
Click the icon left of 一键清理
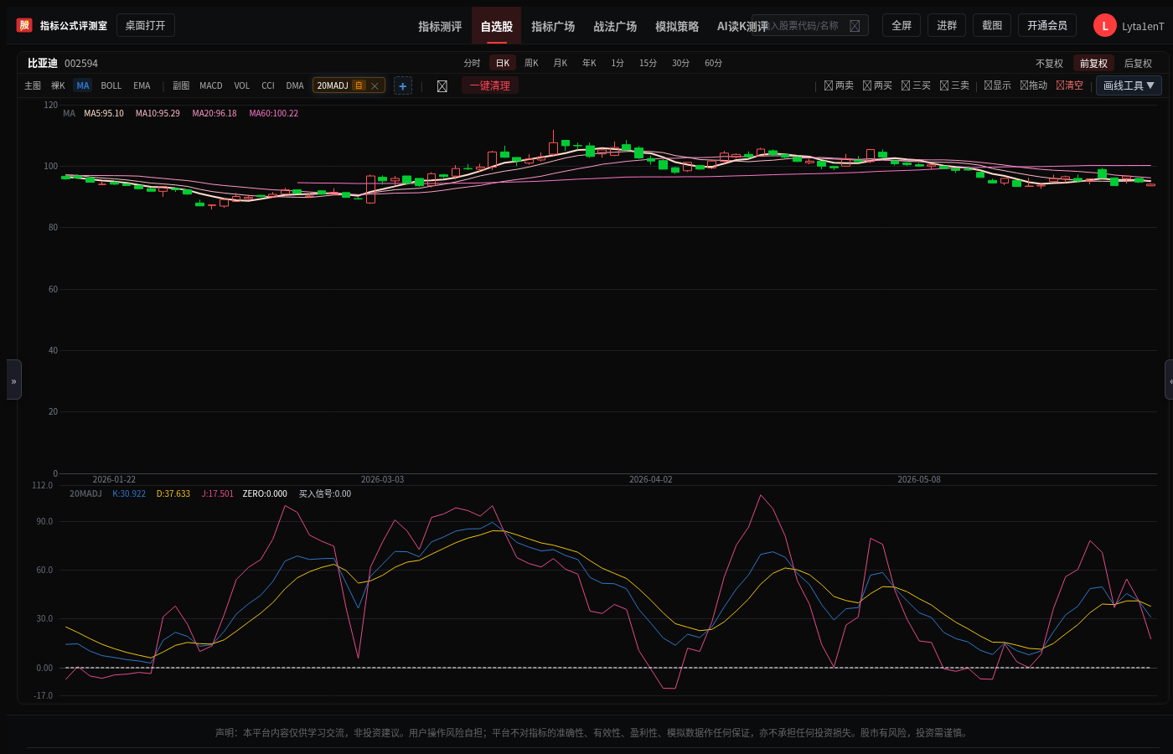(x=442, y=86)
